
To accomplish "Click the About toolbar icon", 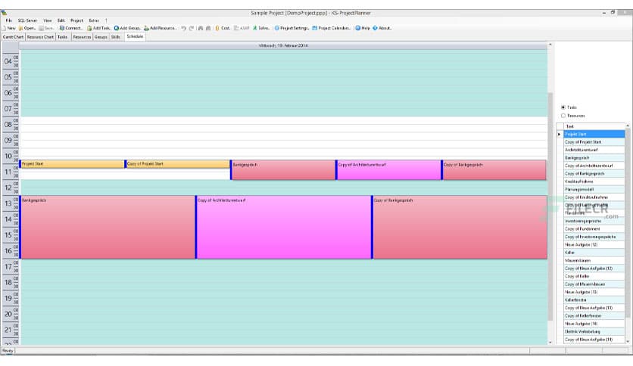I will 375,28.
